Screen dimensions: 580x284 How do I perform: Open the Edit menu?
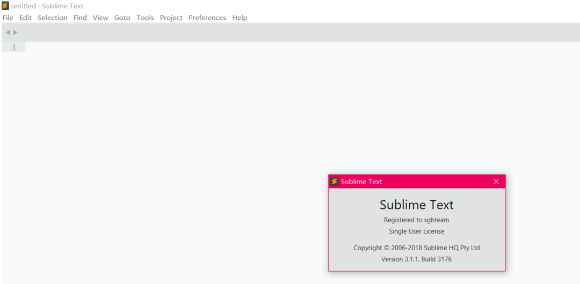click(26, 18)
